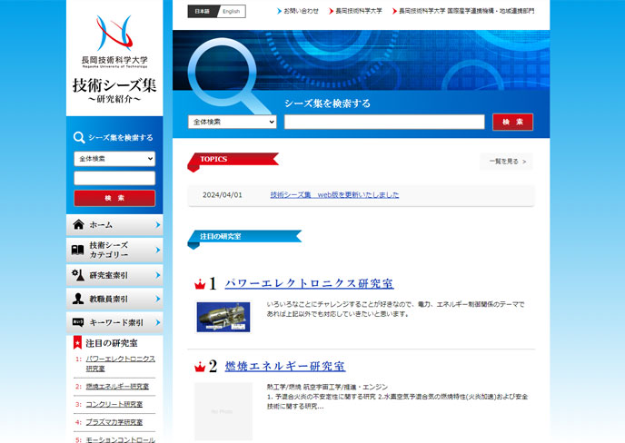
Task: Open キーワード索引 menu item
Action: 114,322
